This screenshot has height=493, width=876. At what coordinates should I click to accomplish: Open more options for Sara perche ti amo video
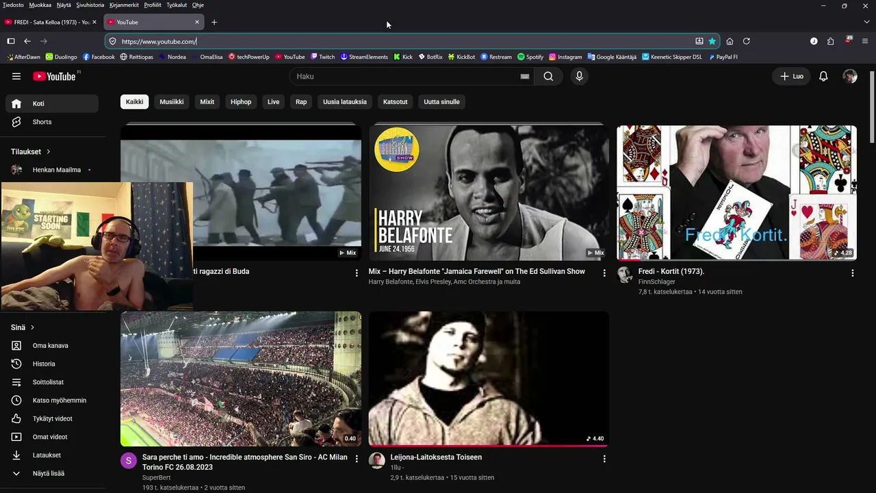tap(357, 458)
